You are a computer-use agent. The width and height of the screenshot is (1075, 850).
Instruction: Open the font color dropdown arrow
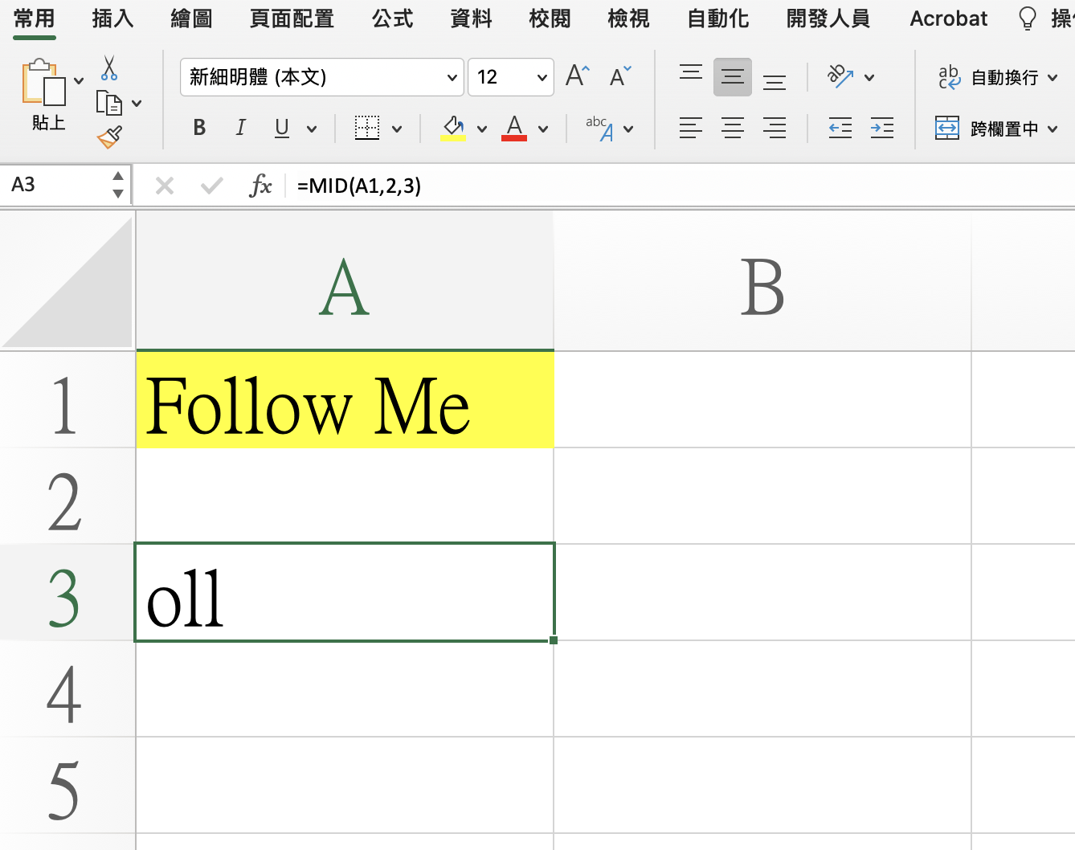pos(543,129)
